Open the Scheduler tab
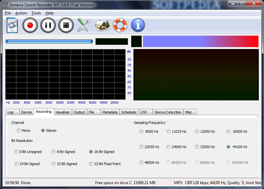 129,112
